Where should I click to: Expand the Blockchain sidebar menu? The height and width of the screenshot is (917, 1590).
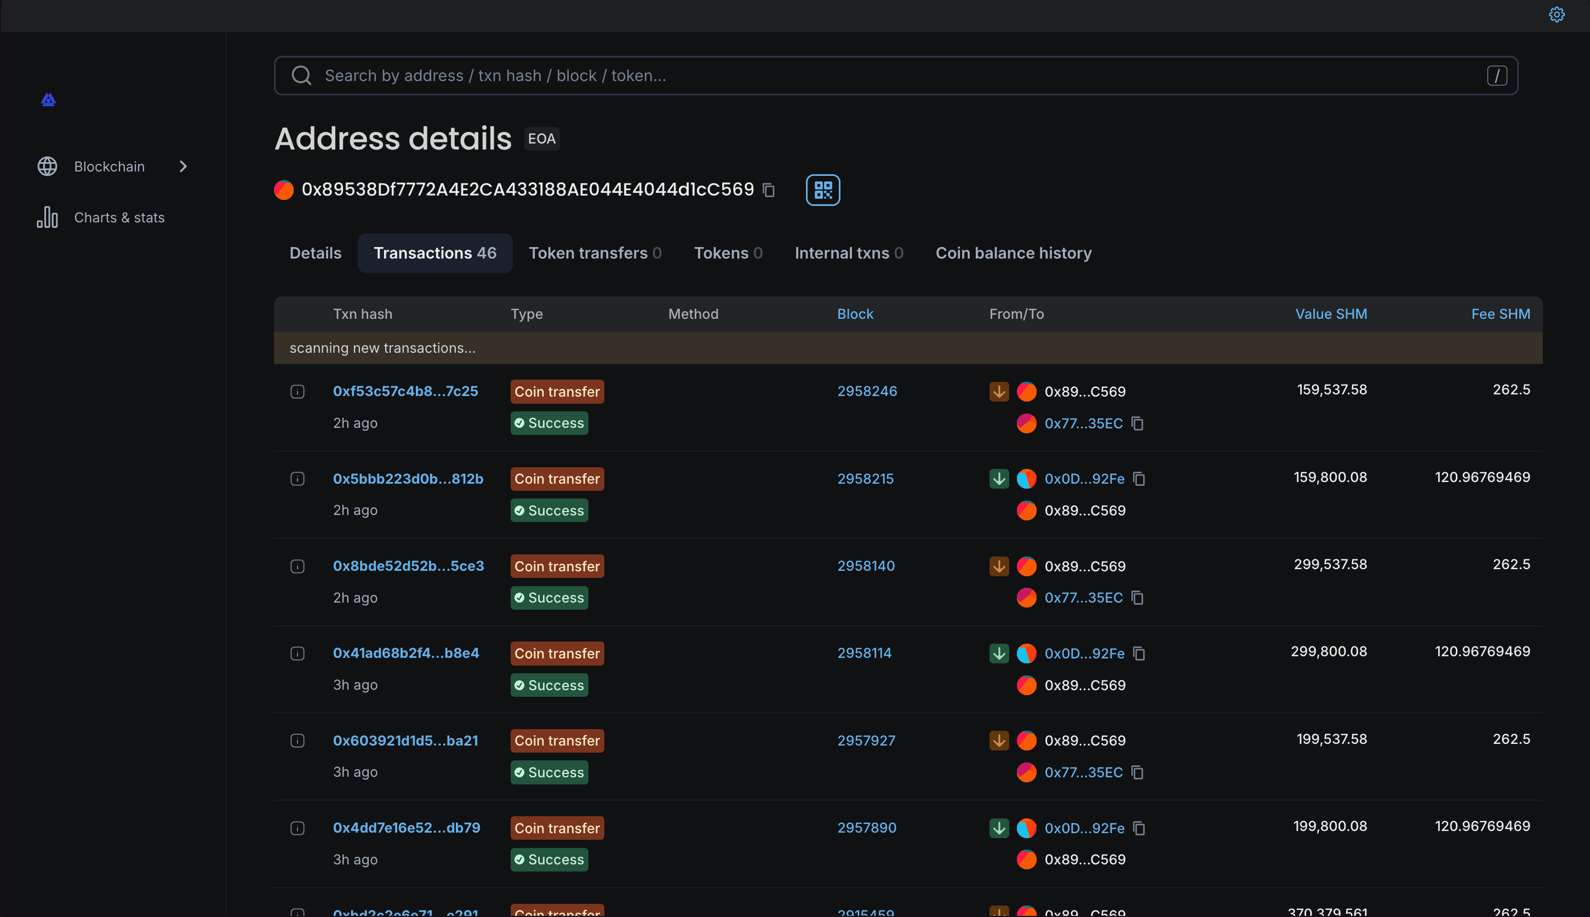[182, 167]
